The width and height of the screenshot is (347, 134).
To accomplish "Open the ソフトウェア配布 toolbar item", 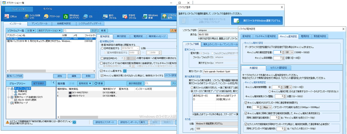I will tap(169, 16).
